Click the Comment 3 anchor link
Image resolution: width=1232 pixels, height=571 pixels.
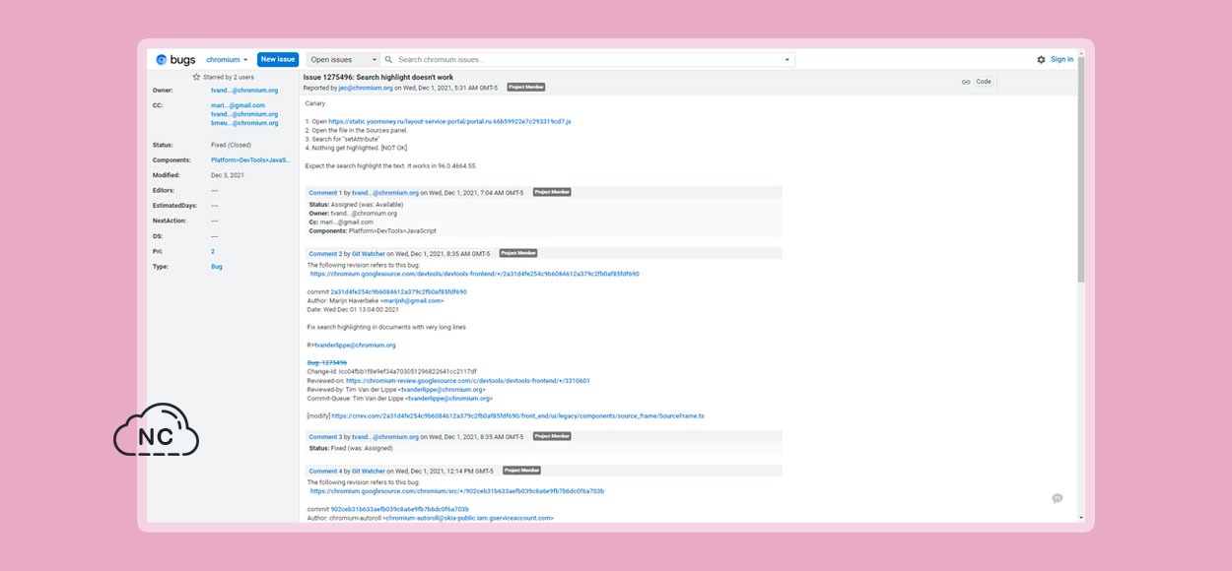coord(324,436)
